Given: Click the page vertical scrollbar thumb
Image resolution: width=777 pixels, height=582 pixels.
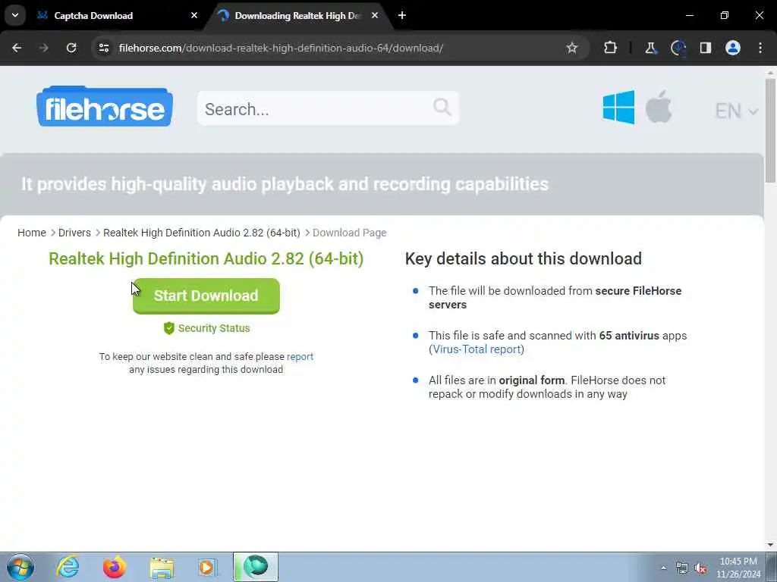Looking at the screenshot, I should click(770, 130).
